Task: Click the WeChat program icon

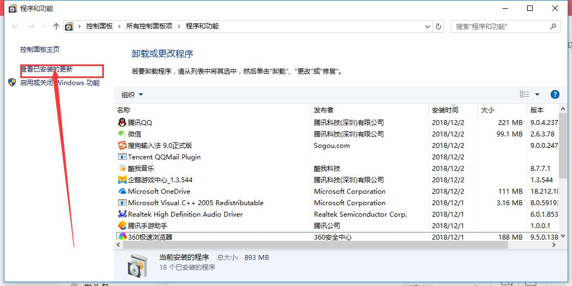Action: pyautogui.click(x=122, y=134)
